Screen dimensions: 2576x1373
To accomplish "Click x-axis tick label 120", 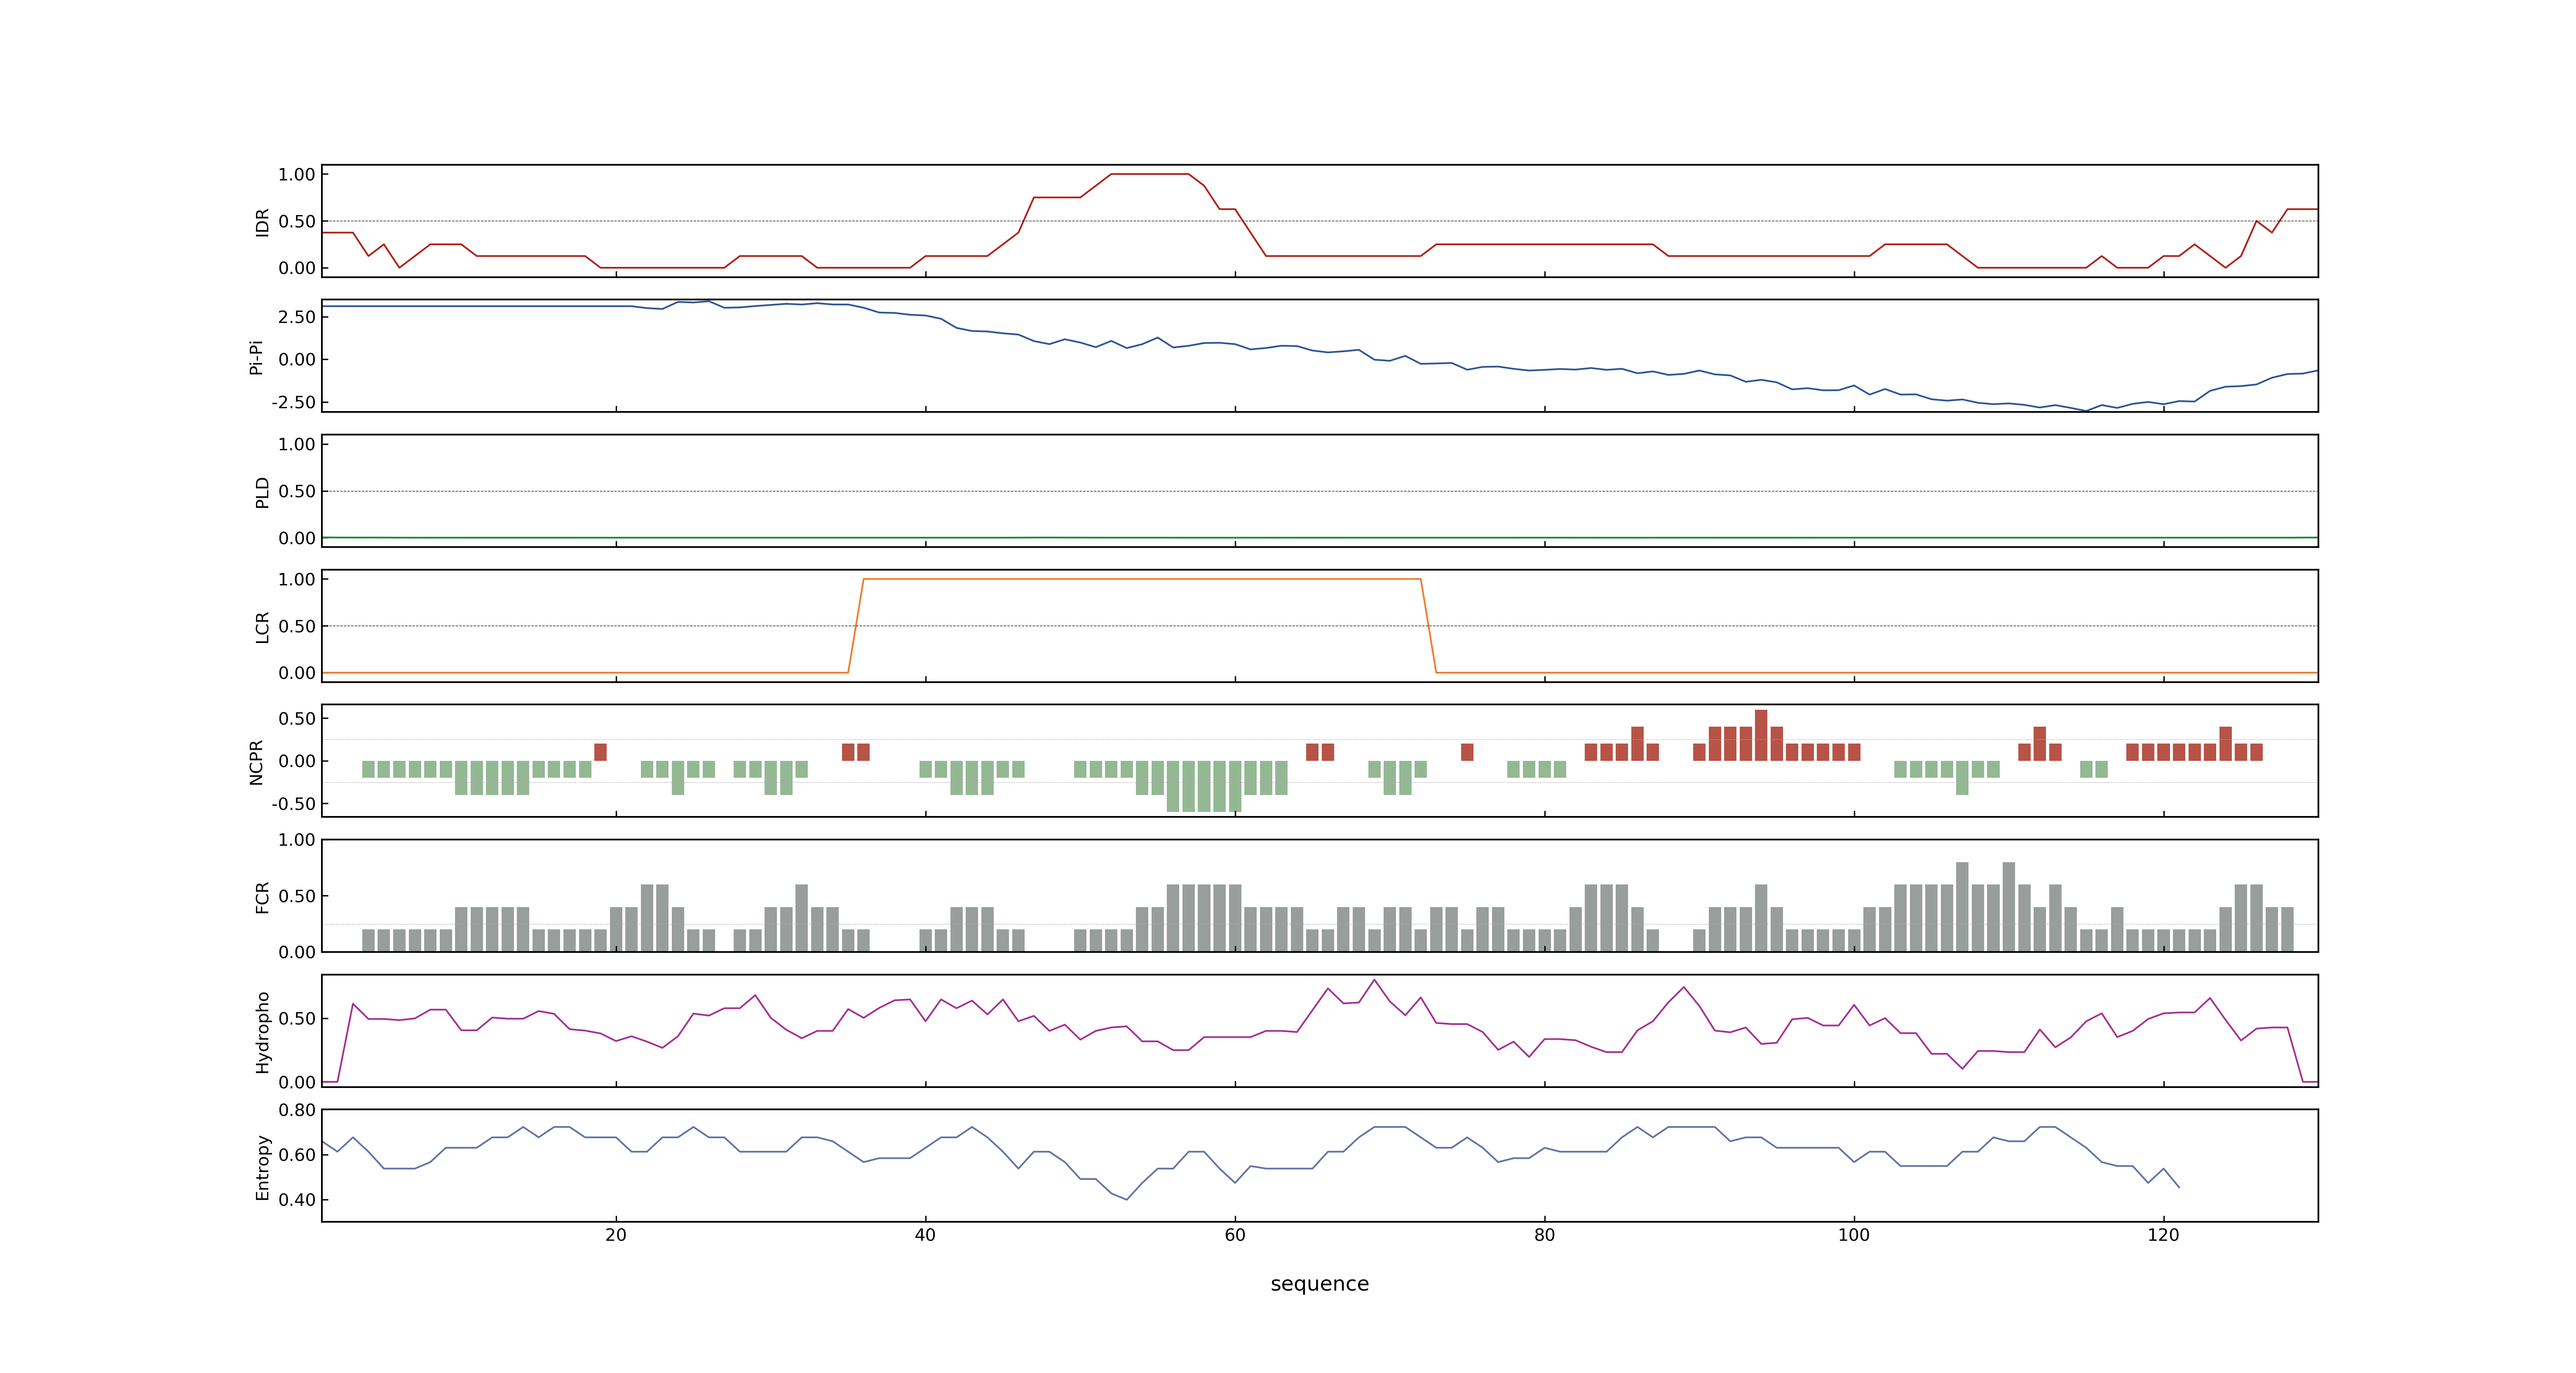I will (x=2163, y=1235).
